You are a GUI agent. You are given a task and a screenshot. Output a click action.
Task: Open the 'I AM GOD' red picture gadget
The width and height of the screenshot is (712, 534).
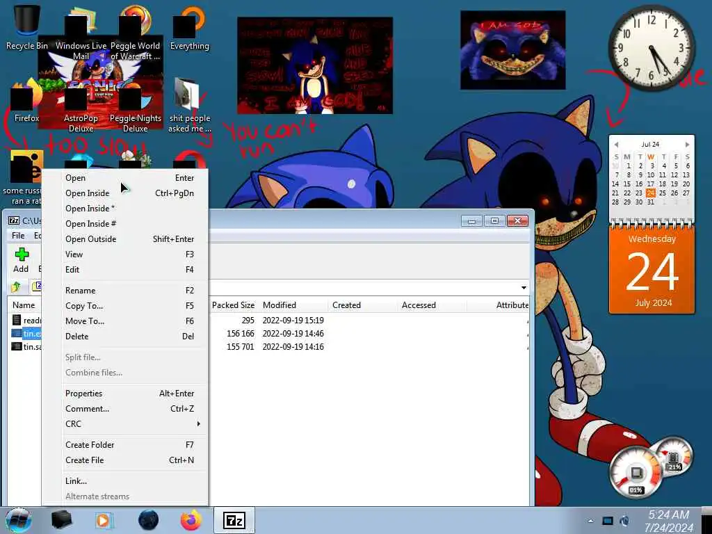315,65
